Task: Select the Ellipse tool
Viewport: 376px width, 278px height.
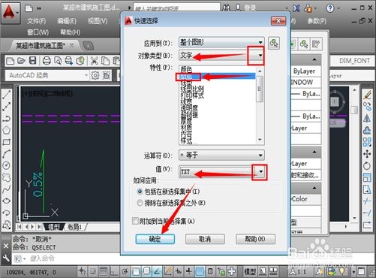Action: pyautogui.click(x=7, y=201)
